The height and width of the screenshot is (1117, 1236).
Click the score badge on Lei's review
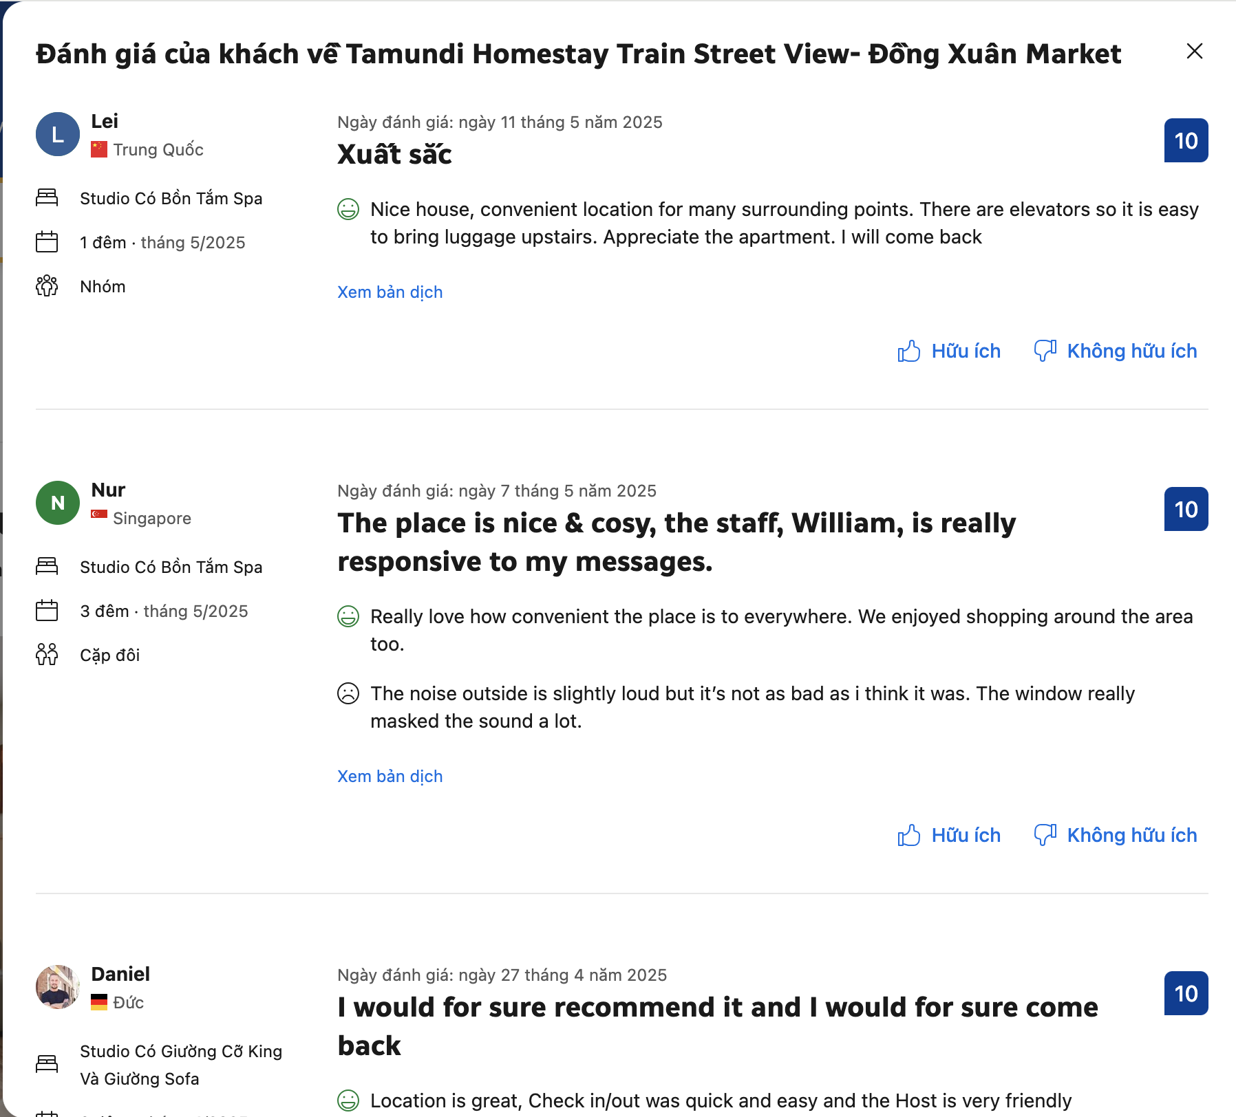(x=1186, y=141)
